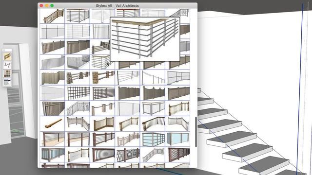
Task: Click the styles browser vertical scrollbar thumb
Action: click(x=196, y=132)
